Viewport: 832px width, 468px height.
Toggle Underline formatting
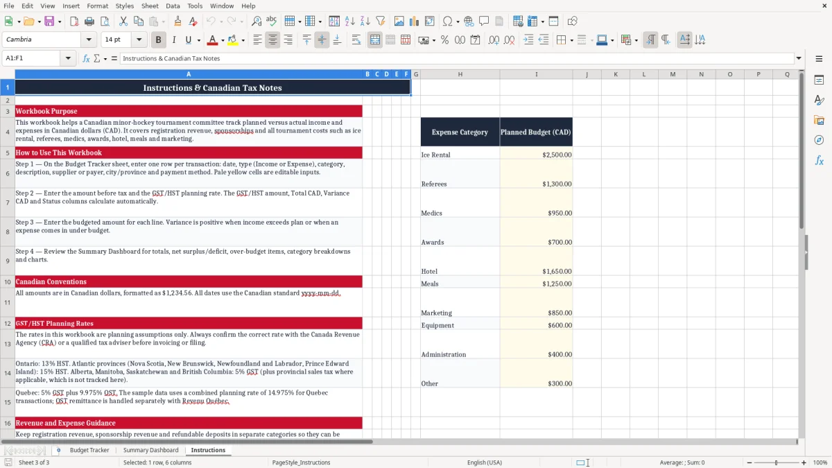tap(189, 40)
